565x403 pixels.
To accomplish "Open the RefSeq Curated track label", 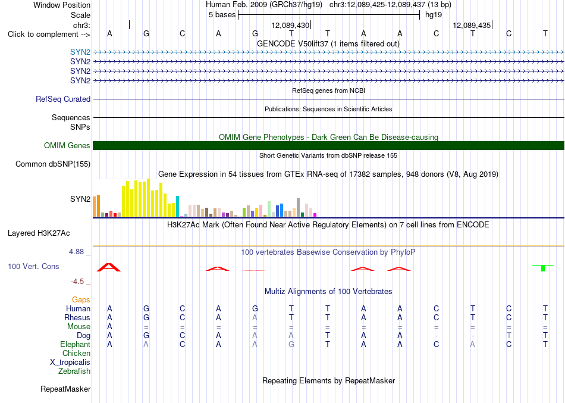I will 62,99.
